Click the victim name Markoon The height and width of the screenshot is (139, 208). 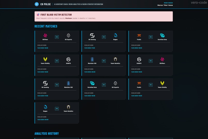[69, 18]
